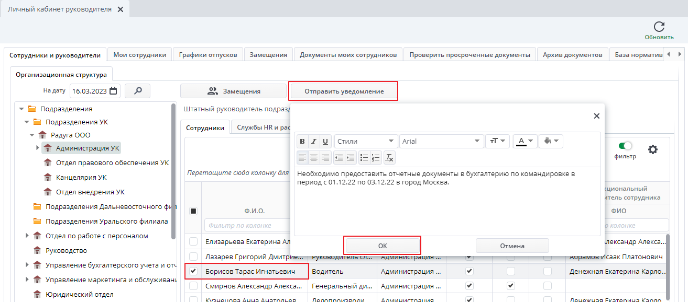Open the font size dropdown
Screen dimensions: 688x302
[498, 141]
